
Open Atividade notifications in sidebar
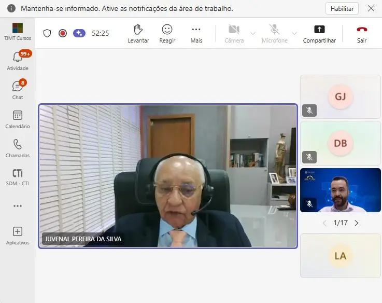18,59
